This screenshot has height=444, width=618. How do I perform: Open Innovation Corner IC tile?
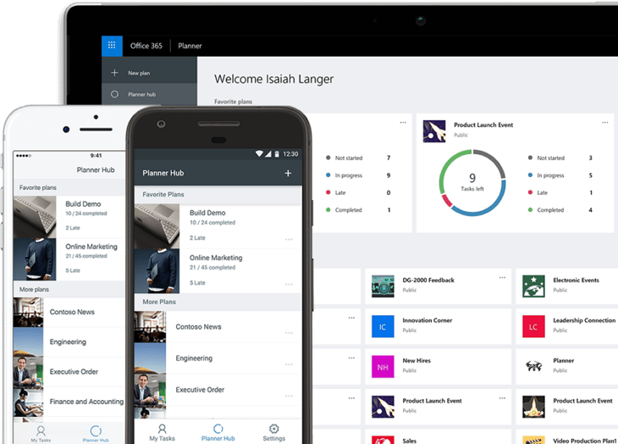click(383, 326)
